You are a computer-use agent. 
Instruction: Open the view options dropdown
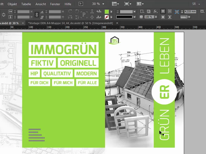click(115, 4)
